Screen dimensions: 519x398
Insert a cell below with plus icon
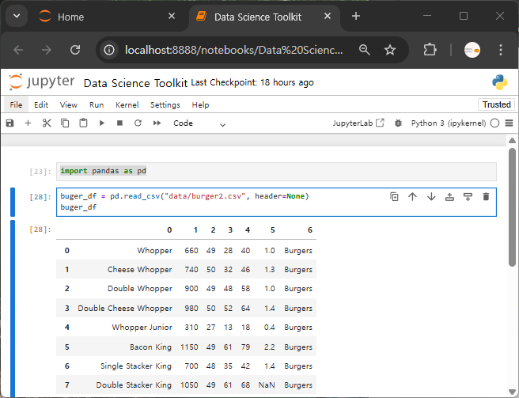coord(28,123)
